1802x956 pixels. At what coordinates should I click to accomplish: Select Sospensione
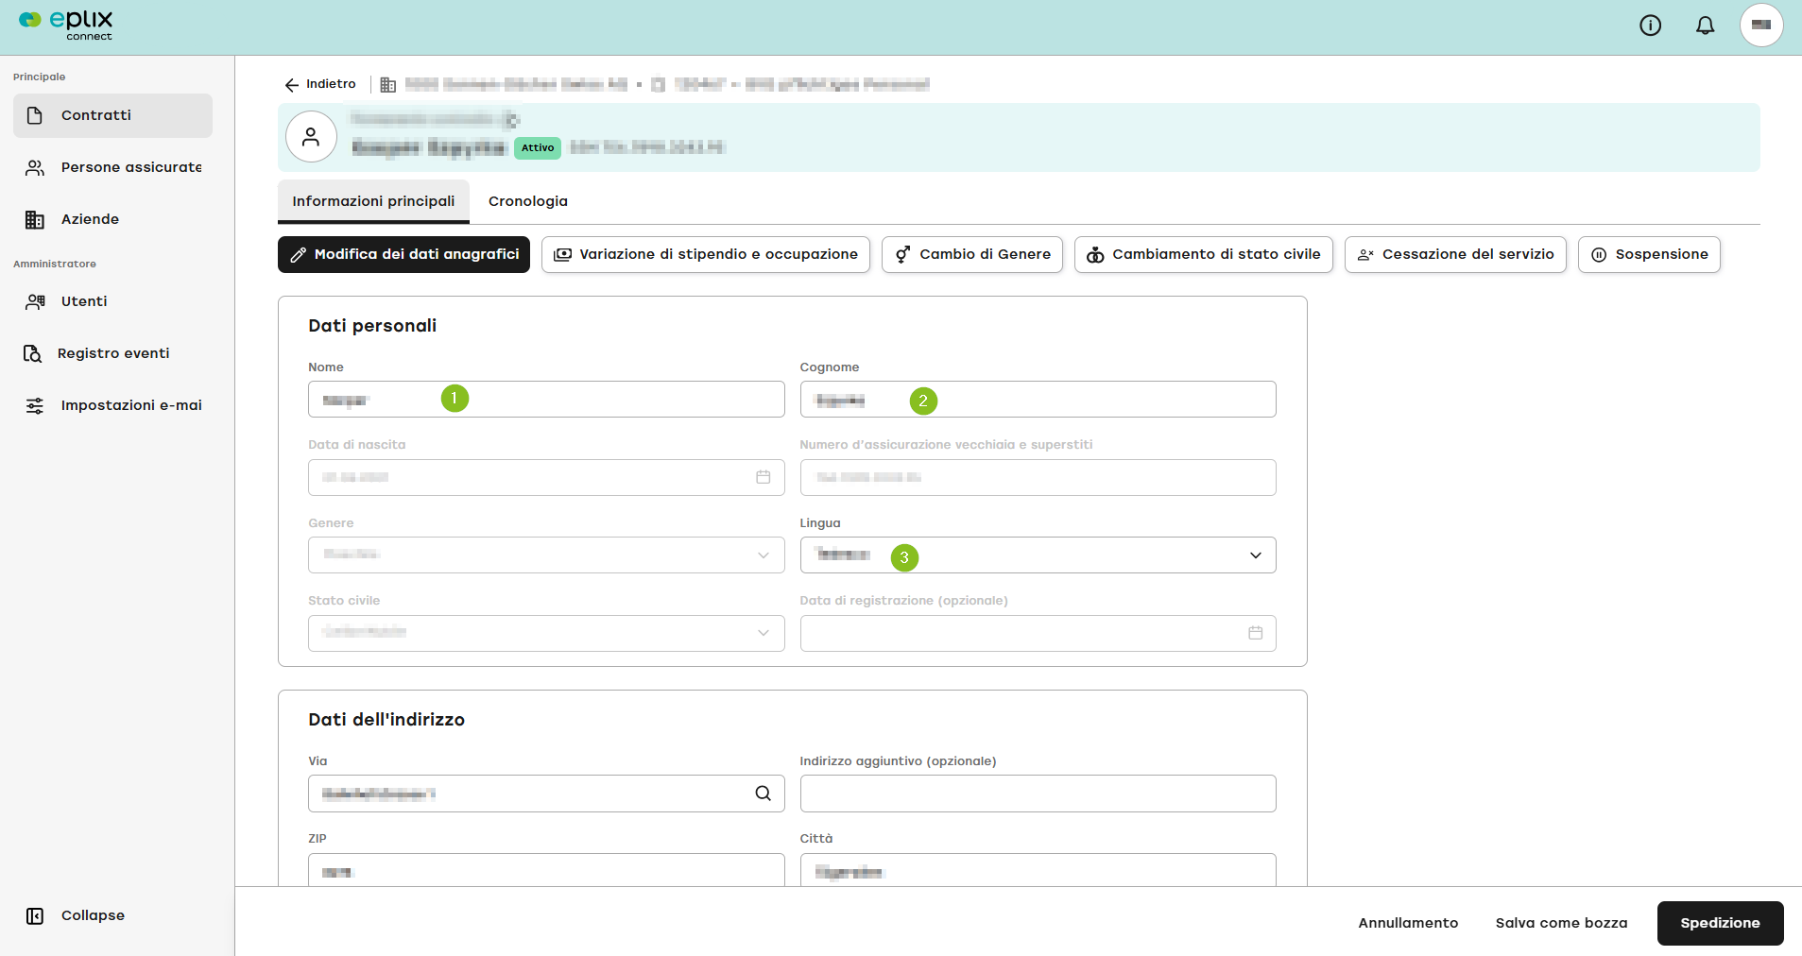[x=1649, y=255]
